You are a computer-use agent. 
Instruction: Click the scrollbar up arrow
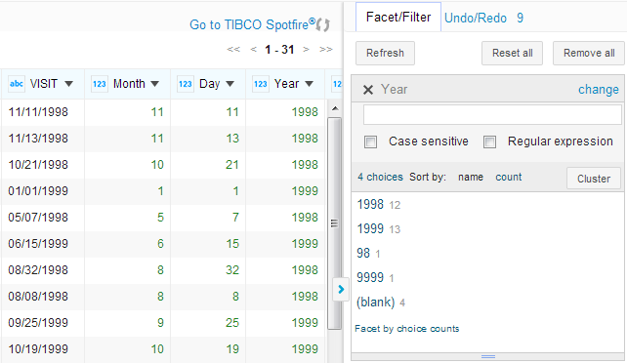point(335,108)
